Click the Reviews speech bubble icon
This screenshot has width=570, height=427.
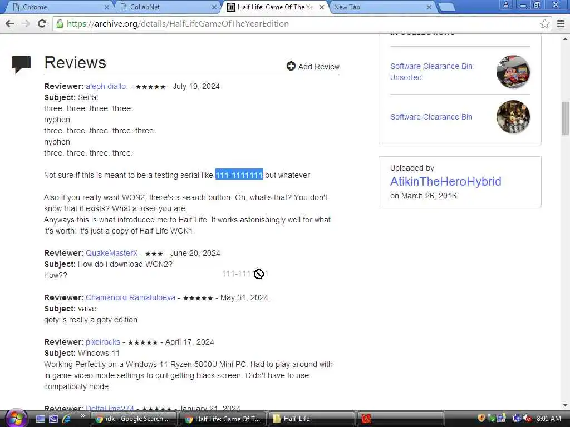pyautogui.click(x=21, y=64)
